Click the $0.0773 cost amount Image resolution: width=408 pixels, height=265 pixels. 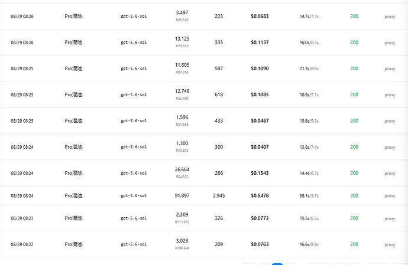pos(260,218)
